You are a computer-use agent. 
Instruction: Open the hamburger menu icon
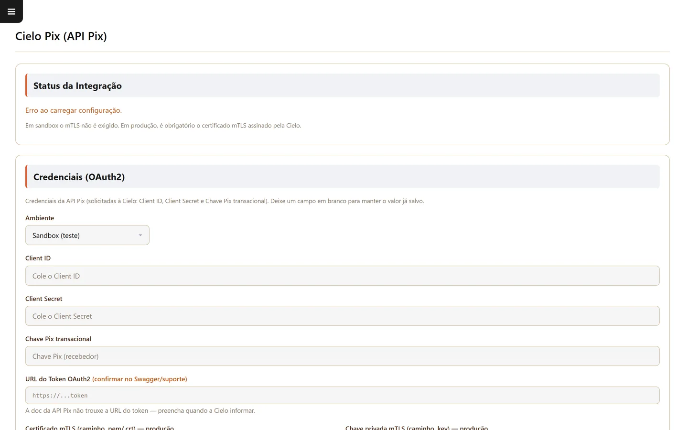point(11,11)
